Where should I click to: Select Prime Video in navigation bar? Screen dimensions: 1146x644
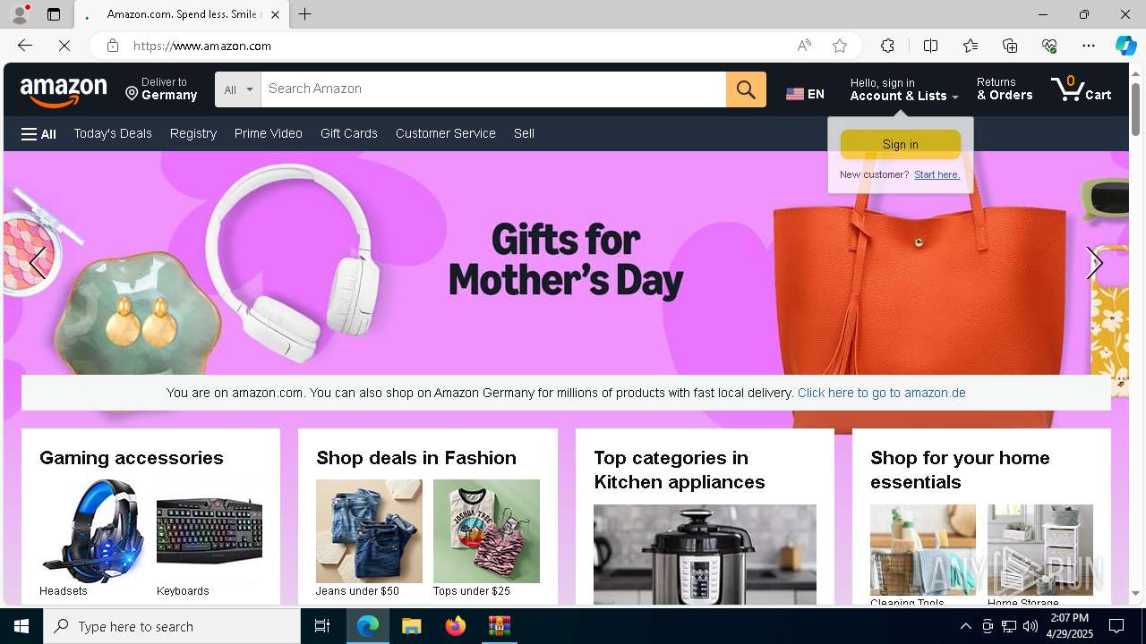point(269,133)
